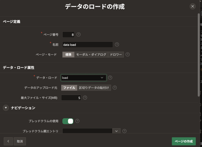Open help for データのアップロード元

pos(115,88)
